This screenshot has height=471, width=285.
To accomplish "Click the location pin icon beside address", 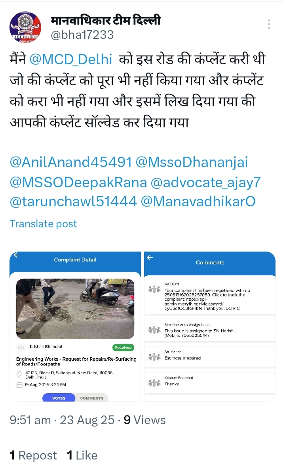I will [x=19, y=374].
